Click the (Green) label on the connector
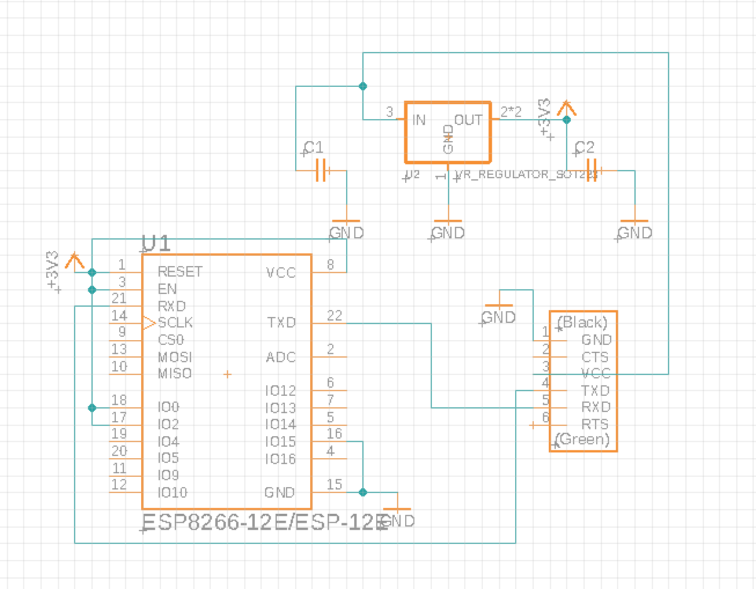The width and height of the screenshot is (756, 589). [582, 439]
